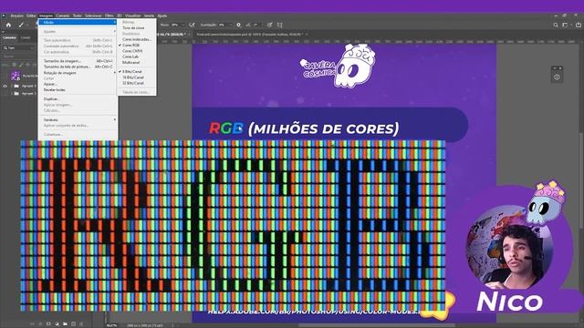
Task: Toggle visibility eye of first Agrupar group
Action: tap(5, 86)
